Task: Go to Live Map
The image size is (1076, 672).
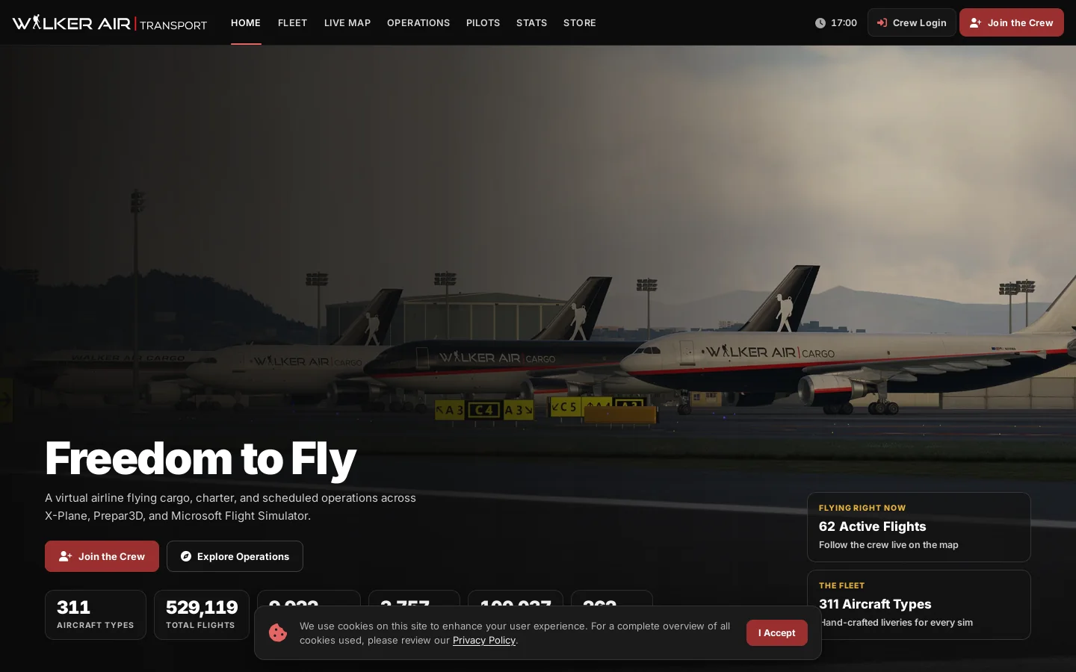Action: (347, 23)
